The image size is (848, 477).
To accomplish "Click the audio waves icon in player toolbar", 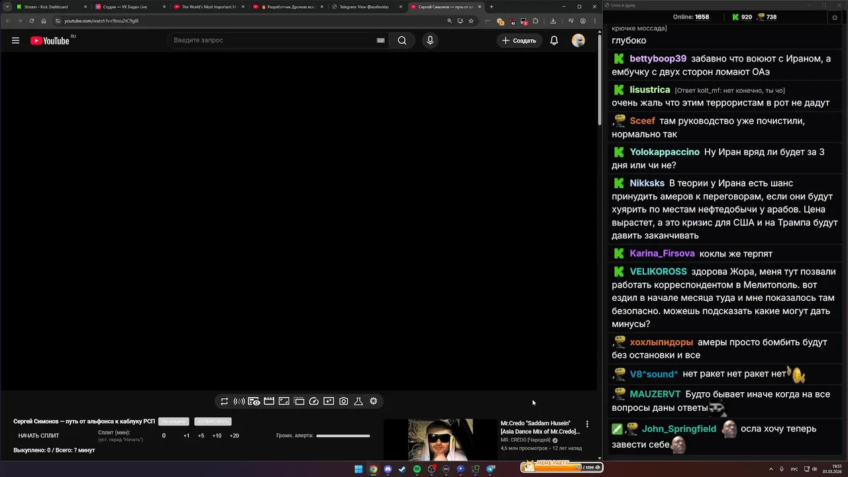I will tap(239, 401).
